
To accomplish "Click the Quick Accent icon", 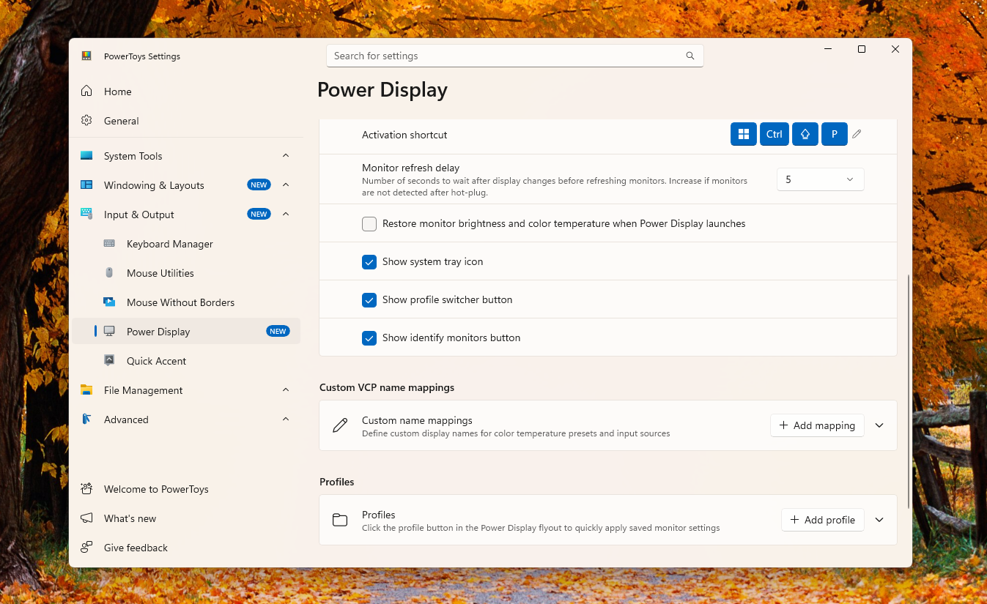I will coord(109,361).
